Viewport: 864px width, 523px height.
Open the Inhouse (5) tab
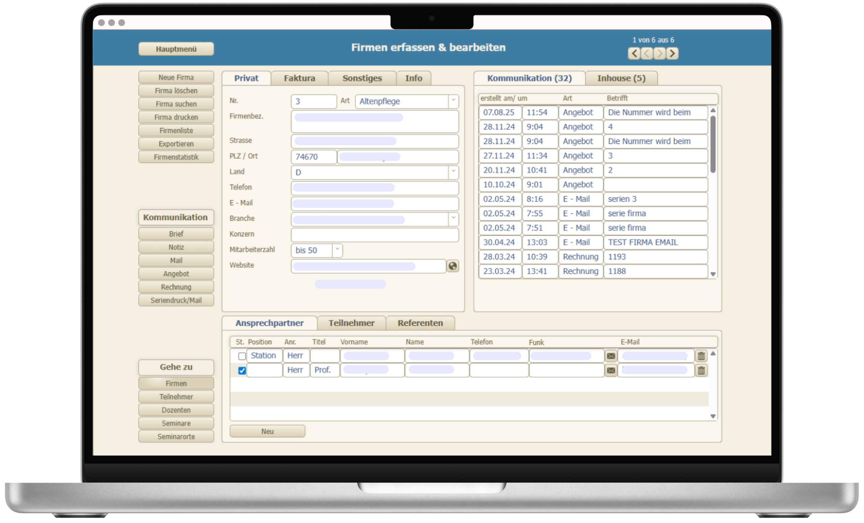(621, 78)
